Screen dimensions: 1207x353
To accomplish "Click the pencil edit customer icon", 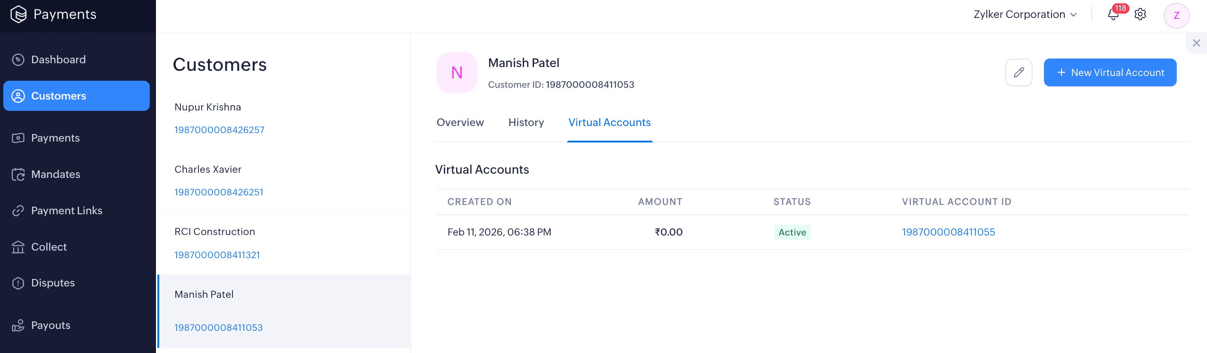I will pyautogui.click(x=1019, y=72).
